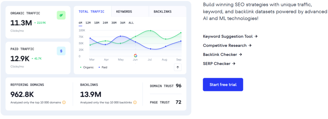Viewport: 328px width, 119px height.
Task: Open the Keyword Suggestion Tool link
Action: click(x=230, y=36)
